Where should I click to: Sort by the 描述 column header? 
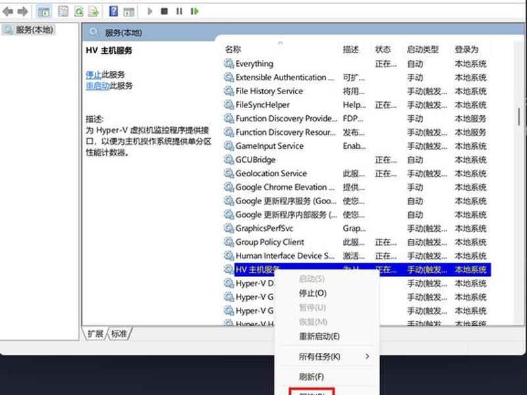(x=351, y=49)
